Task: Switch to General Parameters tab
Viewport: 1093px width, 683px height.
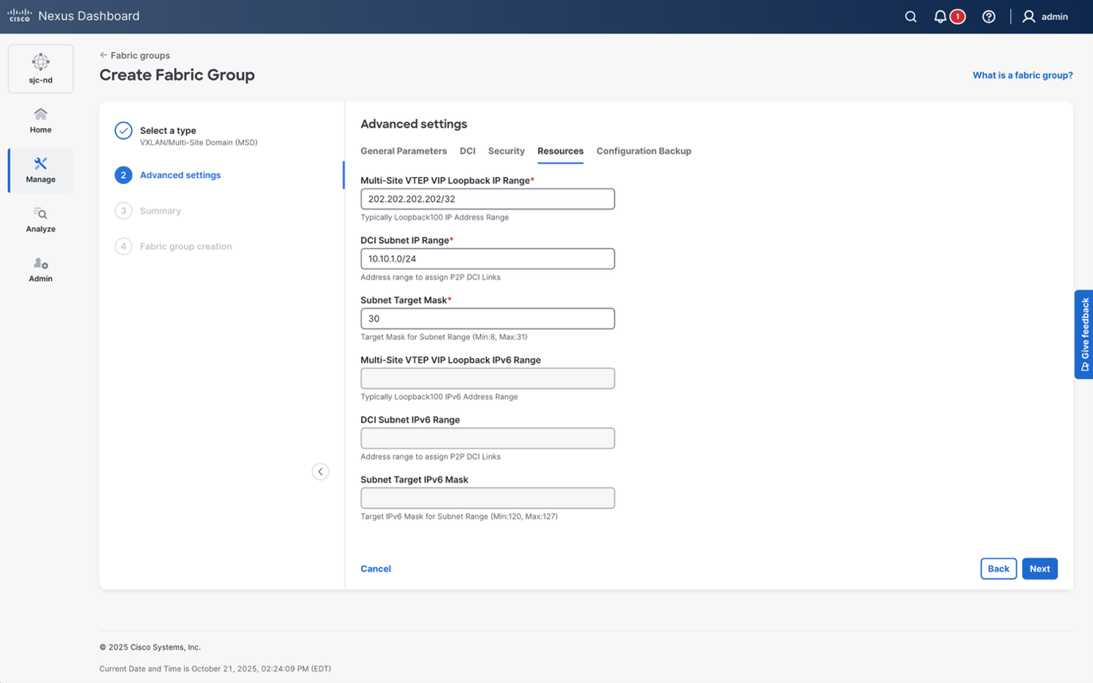Action: pyautogui.click(x=404, y=151)
